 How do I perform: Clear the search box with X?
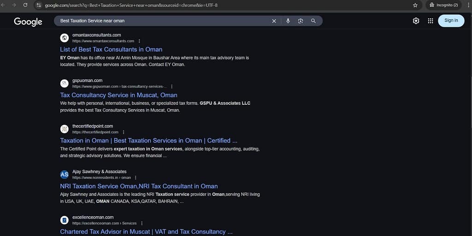tap(274, 21)
